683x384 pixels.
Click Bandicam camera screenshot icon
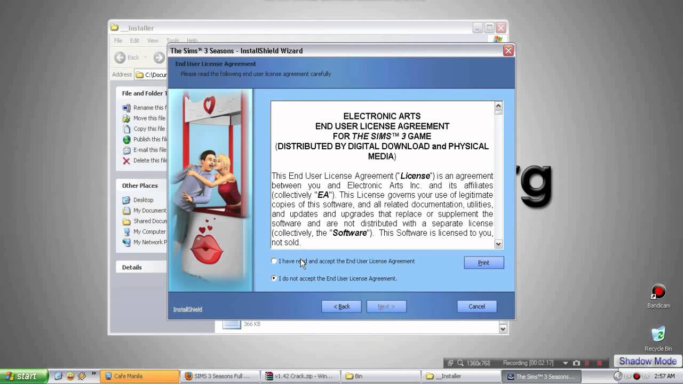point(576,363)
